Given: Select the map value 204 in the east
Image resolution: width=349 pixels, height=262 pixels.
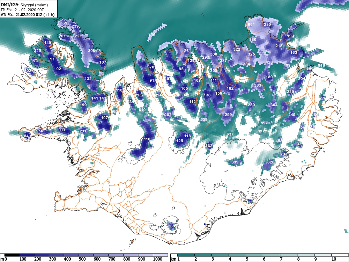Looking at the screenshot, I should (302, 79).
